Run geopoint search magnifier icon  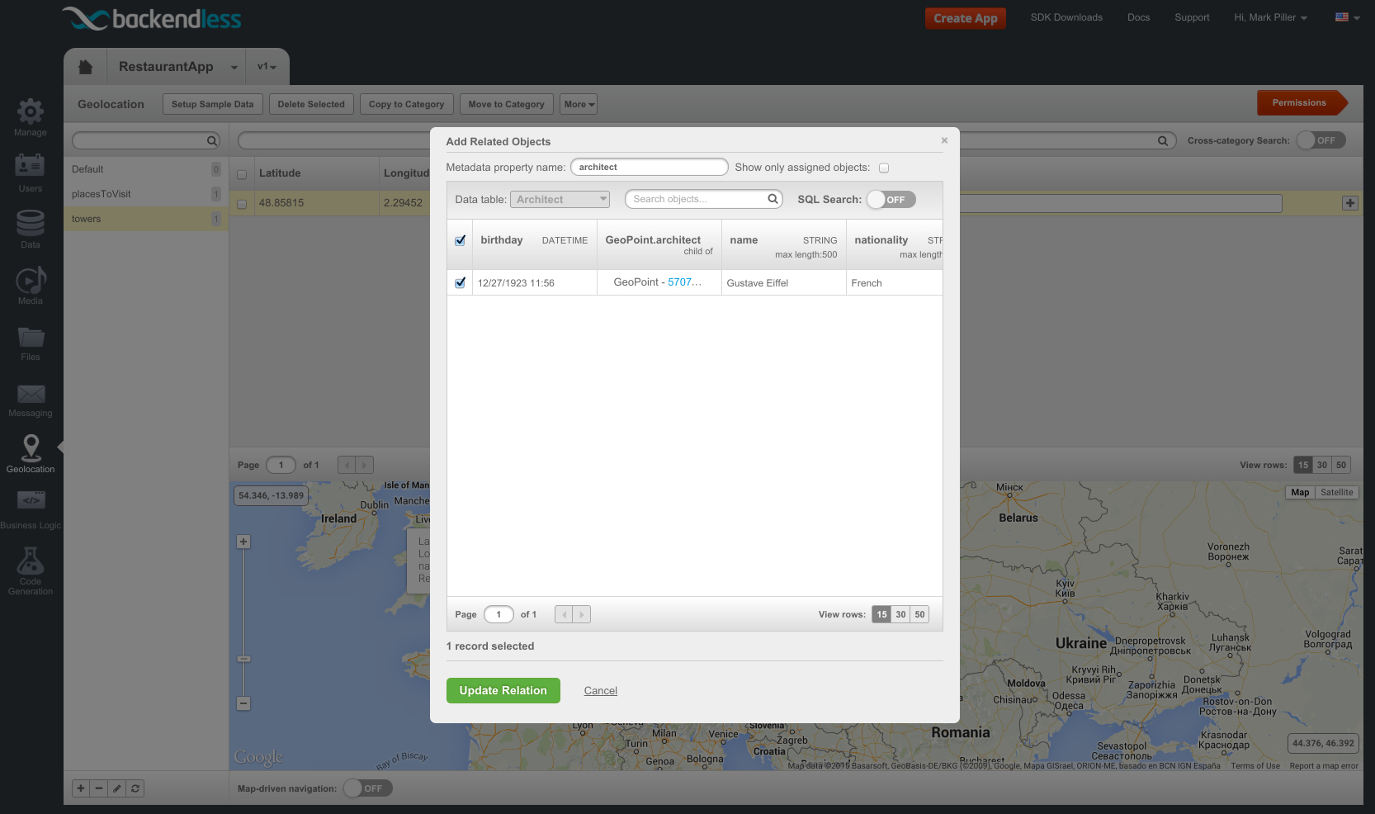(x=1163, y=141)
